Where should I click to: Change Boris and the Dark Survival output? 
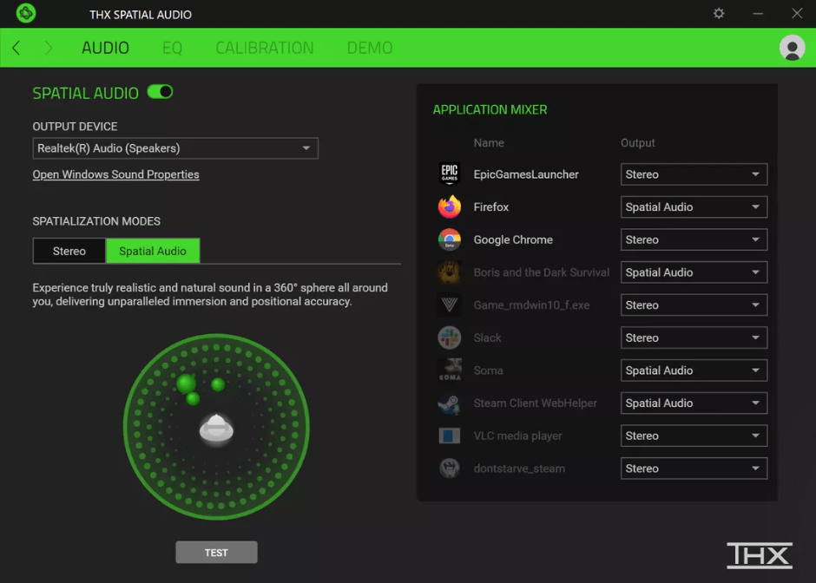[694, 272]
